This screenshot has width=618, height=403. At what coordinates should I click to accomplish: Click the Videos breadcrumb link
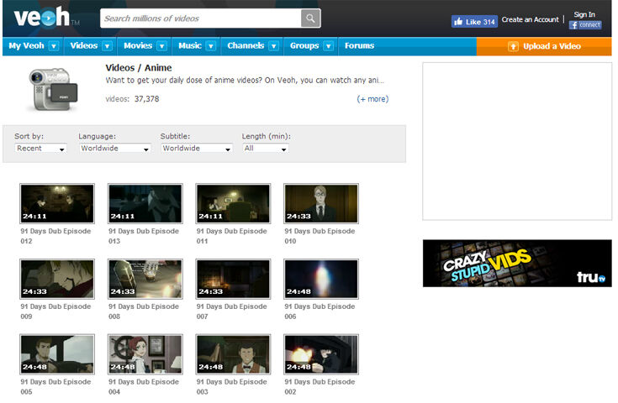pos(119,68)
